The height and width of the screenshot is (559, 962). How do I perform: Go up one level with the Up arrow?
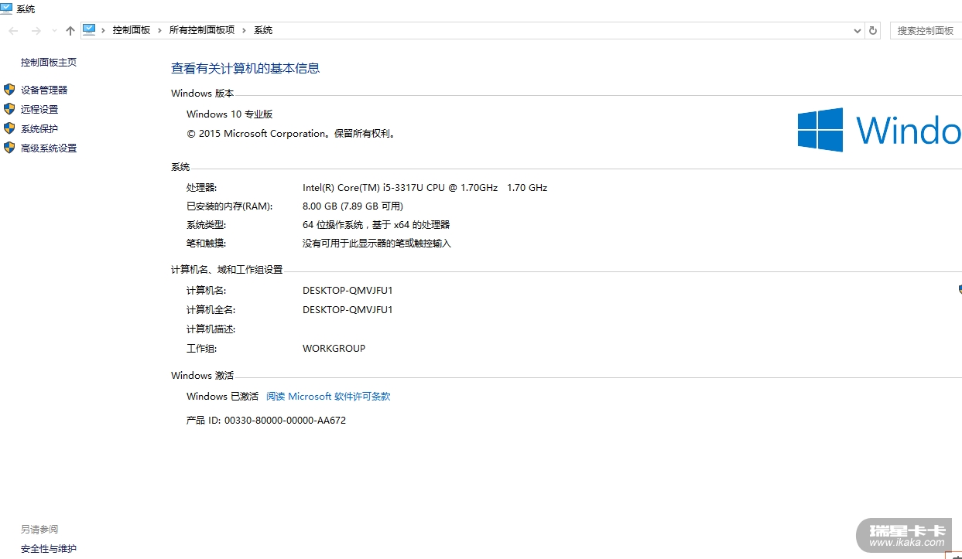click(70, 30)
